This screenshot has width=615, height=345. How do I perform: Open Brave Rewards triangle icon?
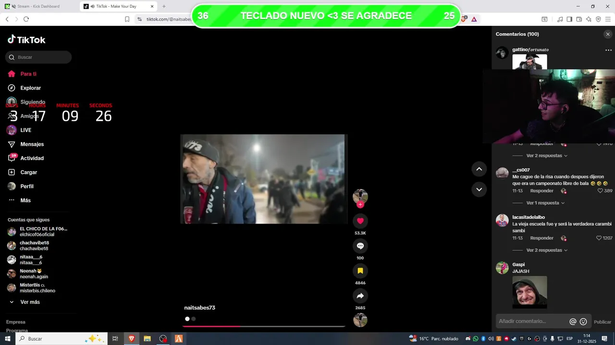click(474, 19)
